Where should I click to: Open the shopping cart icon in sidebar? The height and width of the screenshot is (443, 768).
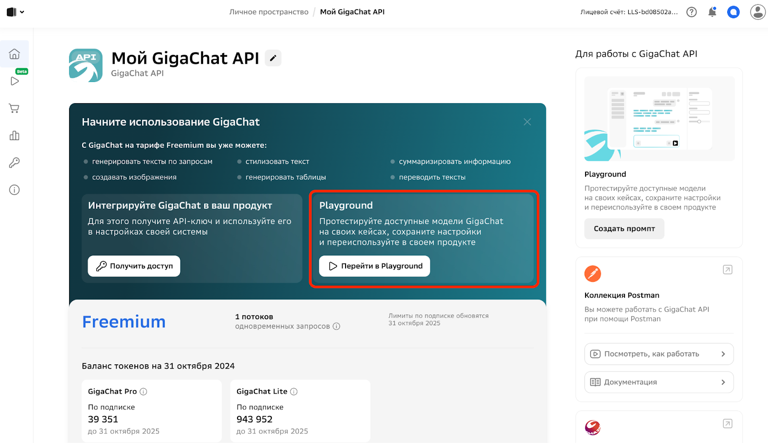pyautogui.click(x=14, y=108)
